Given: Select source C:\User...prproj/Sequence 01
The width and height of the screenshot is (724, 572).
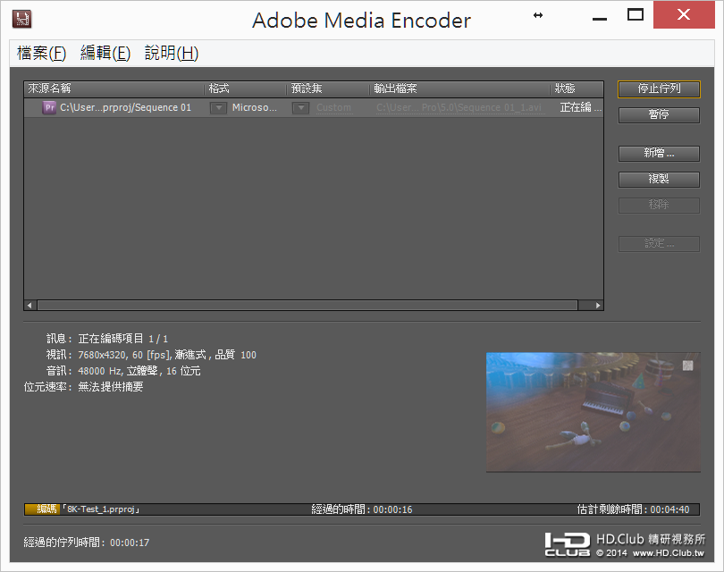Looking at the screenshot, I should pos(125,107).
